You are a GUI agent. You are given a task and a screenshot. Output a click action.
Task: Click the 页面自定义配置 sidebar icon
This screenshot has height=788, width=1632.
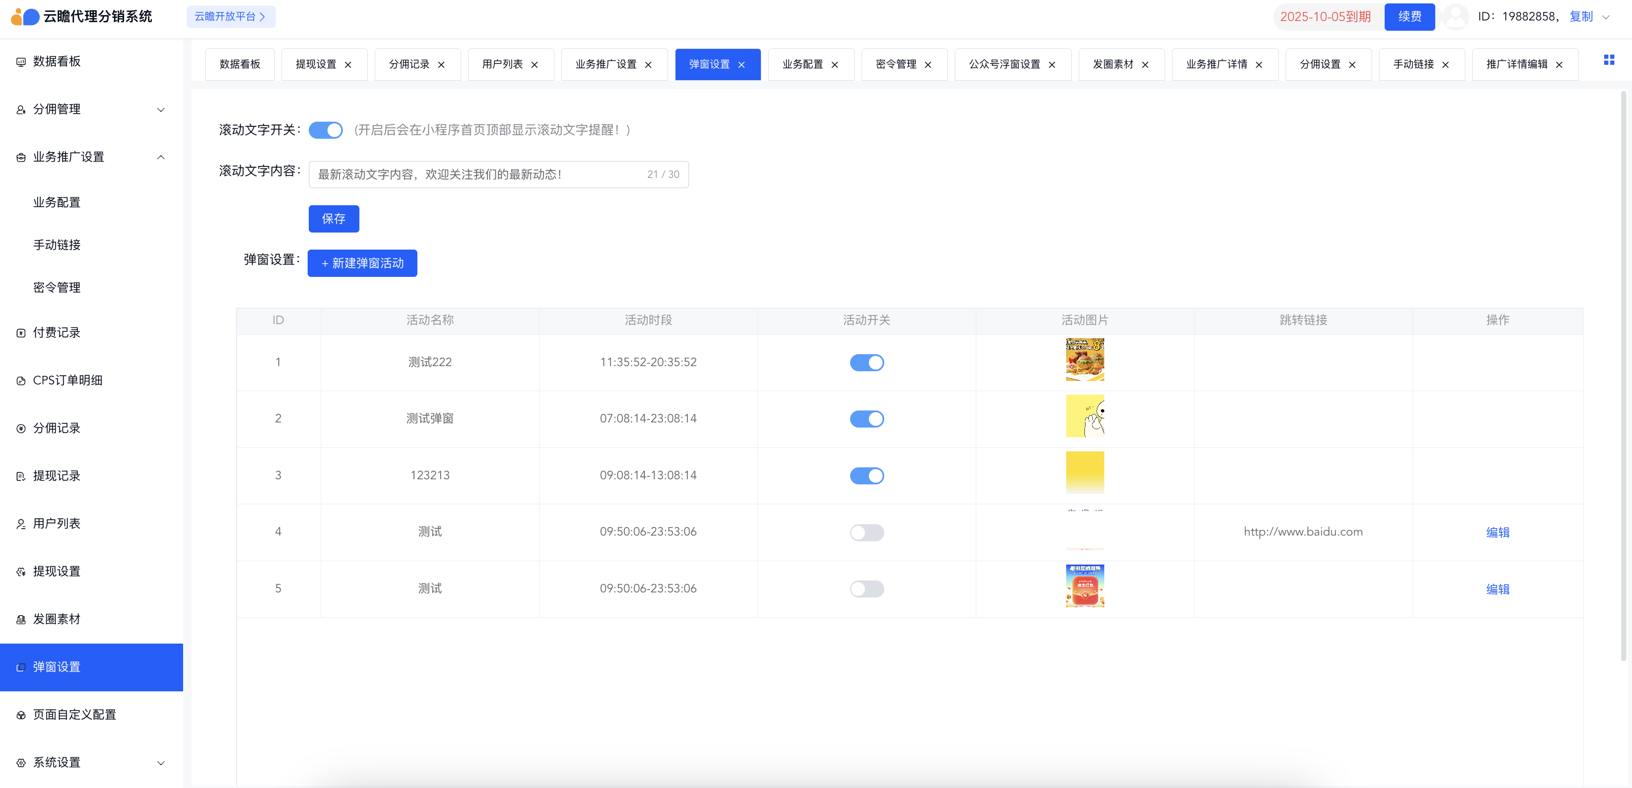21,715
